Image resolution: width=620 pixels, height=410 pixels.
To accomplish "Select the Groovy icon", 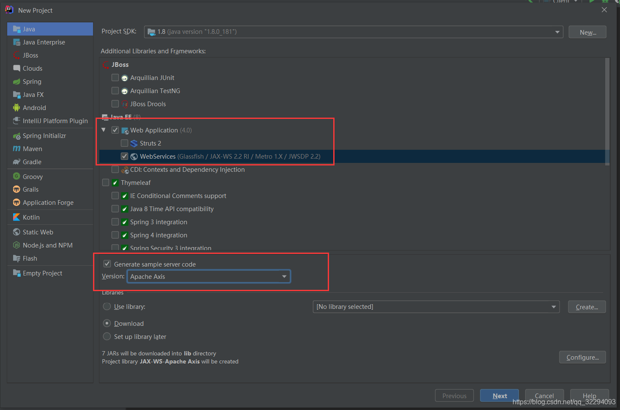I will 17,176.
